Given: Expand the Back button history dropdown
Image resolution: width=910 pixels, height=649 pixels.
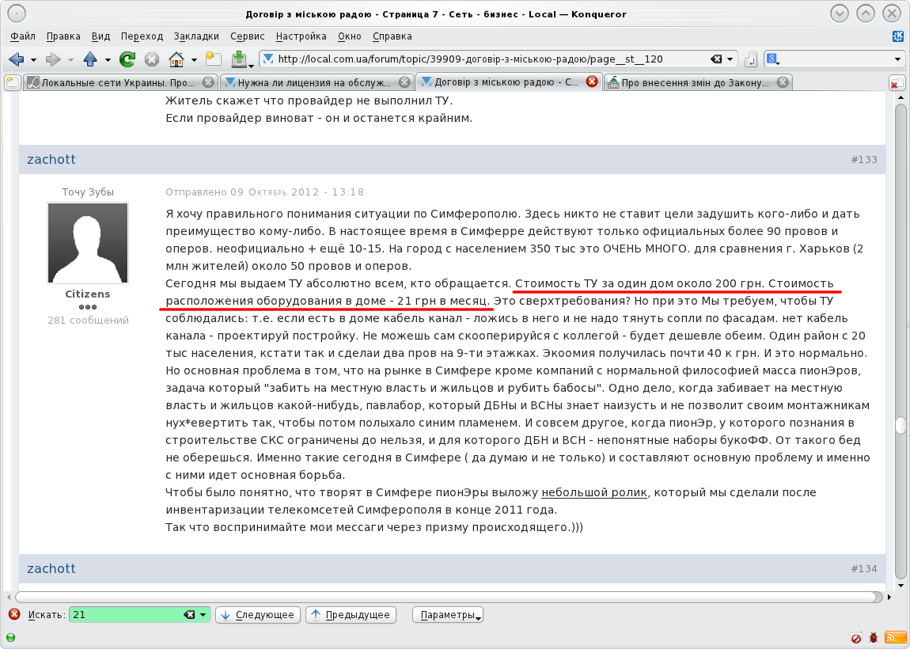Looking at the screenshot, I should pyautogui.click(x=33, y=60).
